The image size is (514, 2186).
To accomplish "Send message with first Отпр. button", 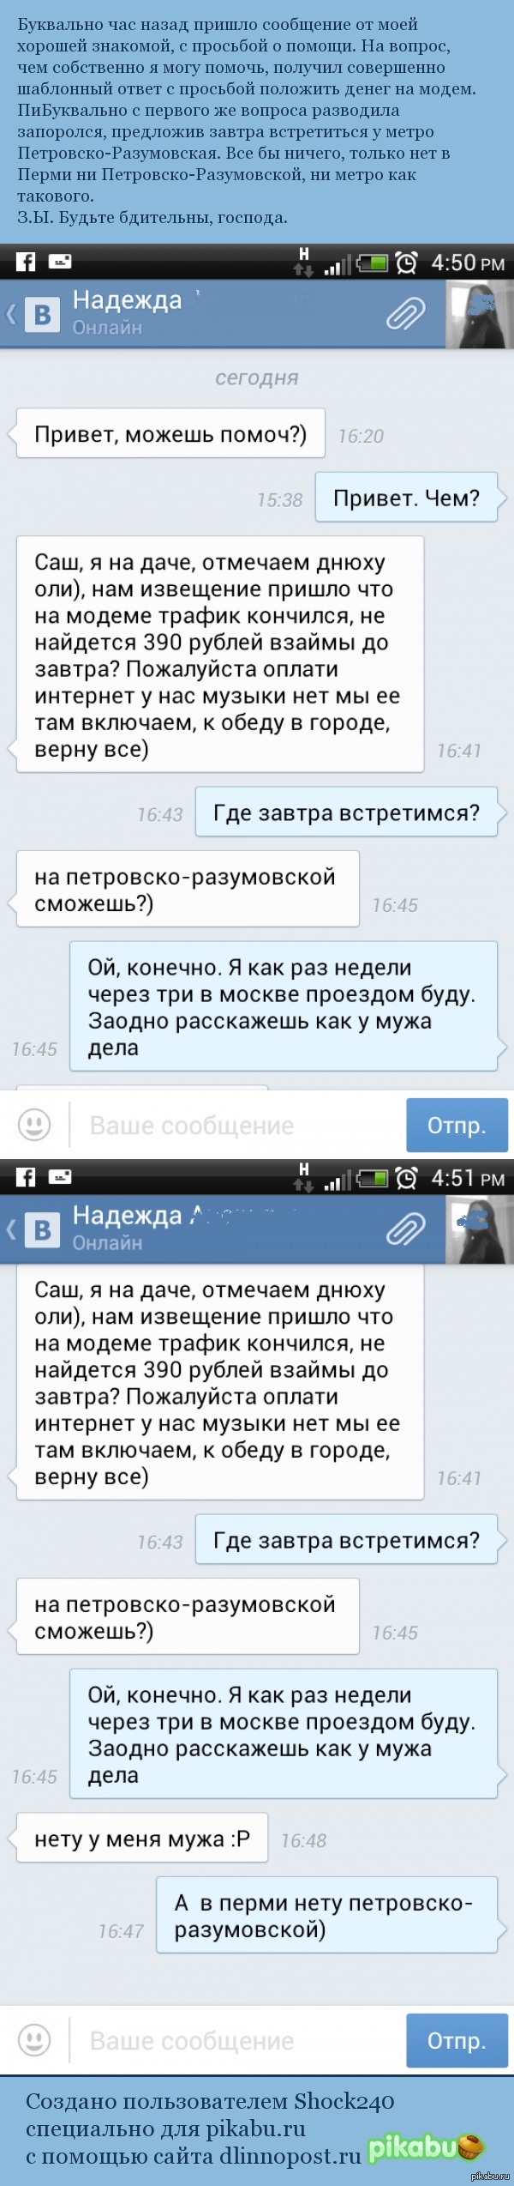I will (x=457, y=1125).
